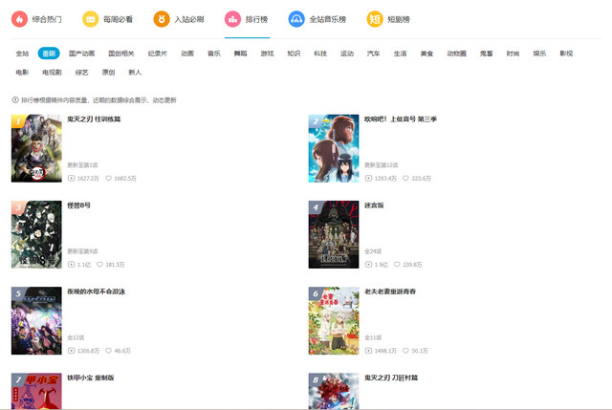Click the 老夫老妻重返青春 cover image
Viewport: 612px width, 410px height.
click(334, 320)
